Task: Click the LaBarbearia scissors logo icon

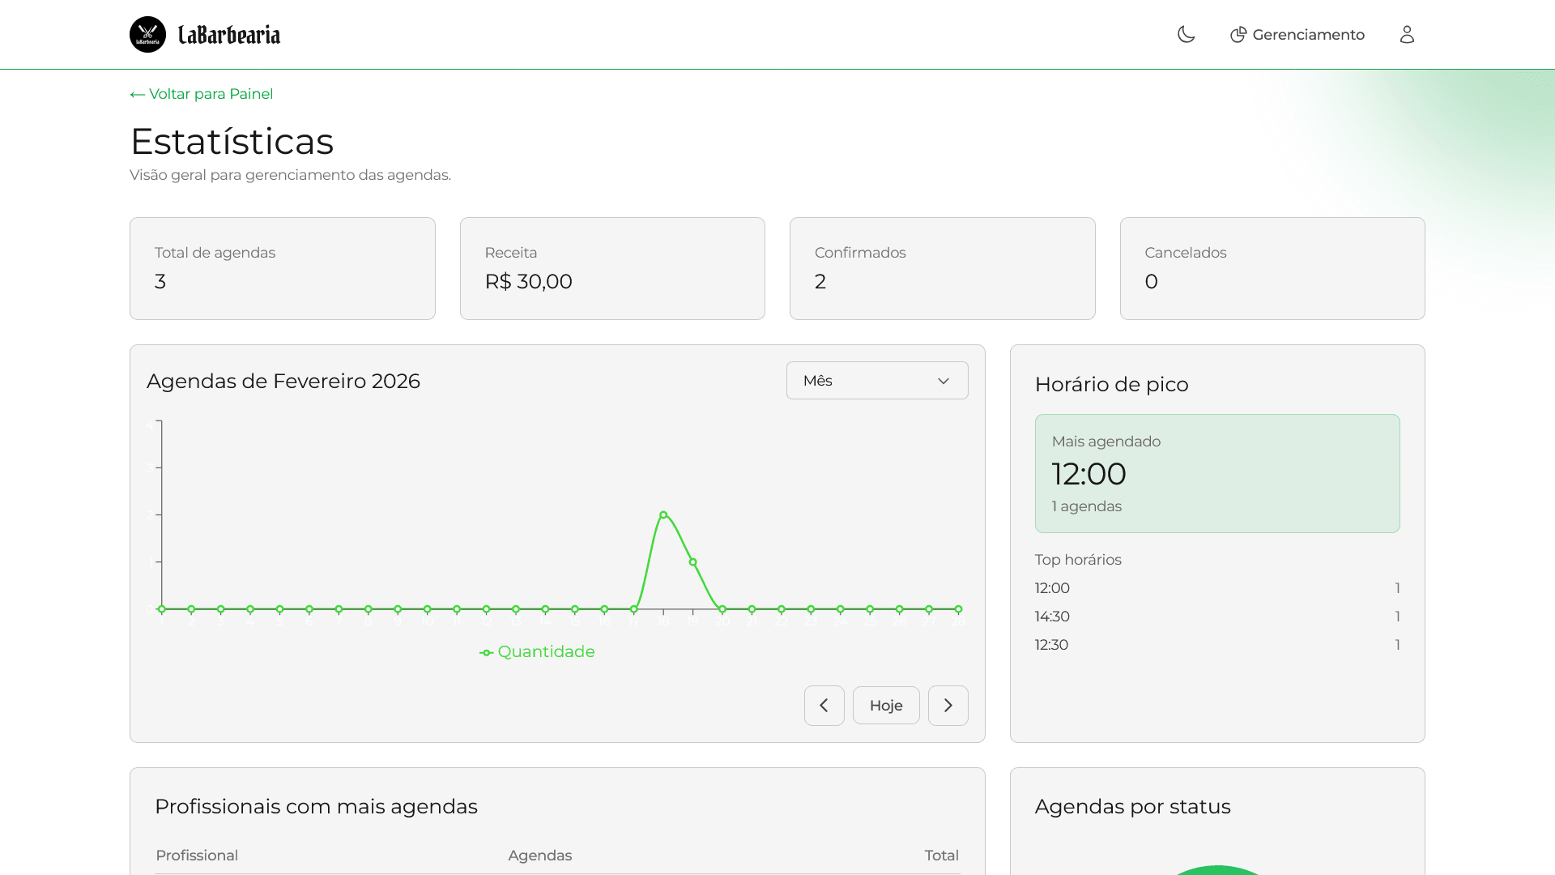Action: 147,34
